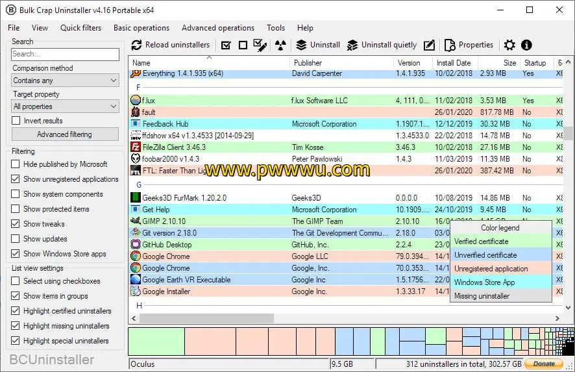Click the modify/edit pencil toolbar icon
Viewport: 575px width, 372px height.
[x=429, y=45]
